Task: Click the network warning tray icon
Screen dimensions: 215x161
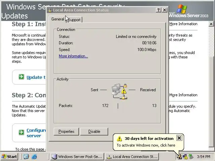Action: point(185,157)
